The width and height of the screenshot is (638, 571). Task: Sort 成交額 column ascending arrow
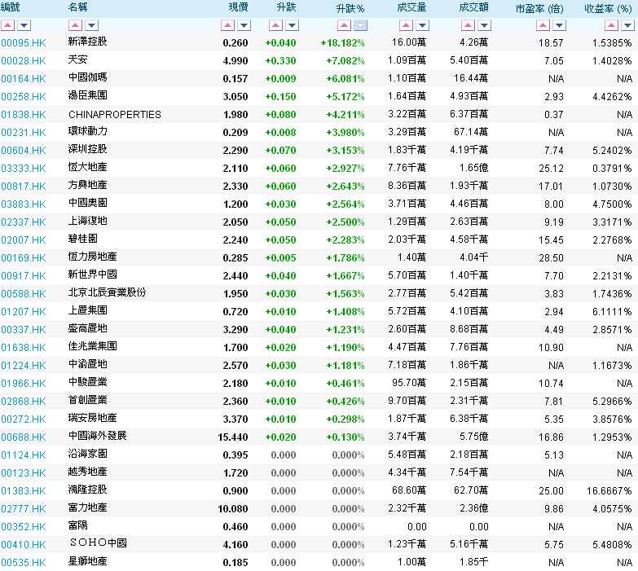(x=468, y=25)
